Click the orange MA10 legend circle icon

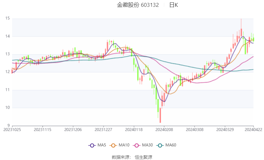tap(113, 145)
